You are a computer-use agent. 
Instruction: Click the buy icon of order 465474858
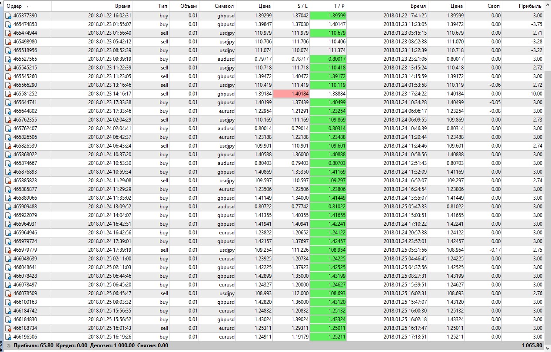[8, 24]
